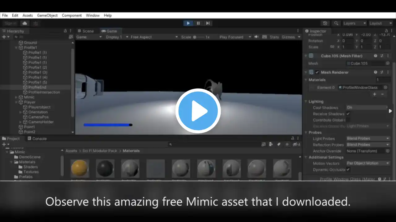396x222 pixels.
Task: Pick Anchor Override object selector
Action: (388, 151)
